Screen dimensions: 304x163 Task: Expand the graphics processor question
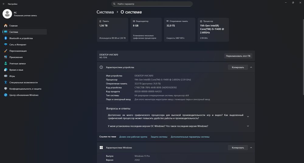248,117
